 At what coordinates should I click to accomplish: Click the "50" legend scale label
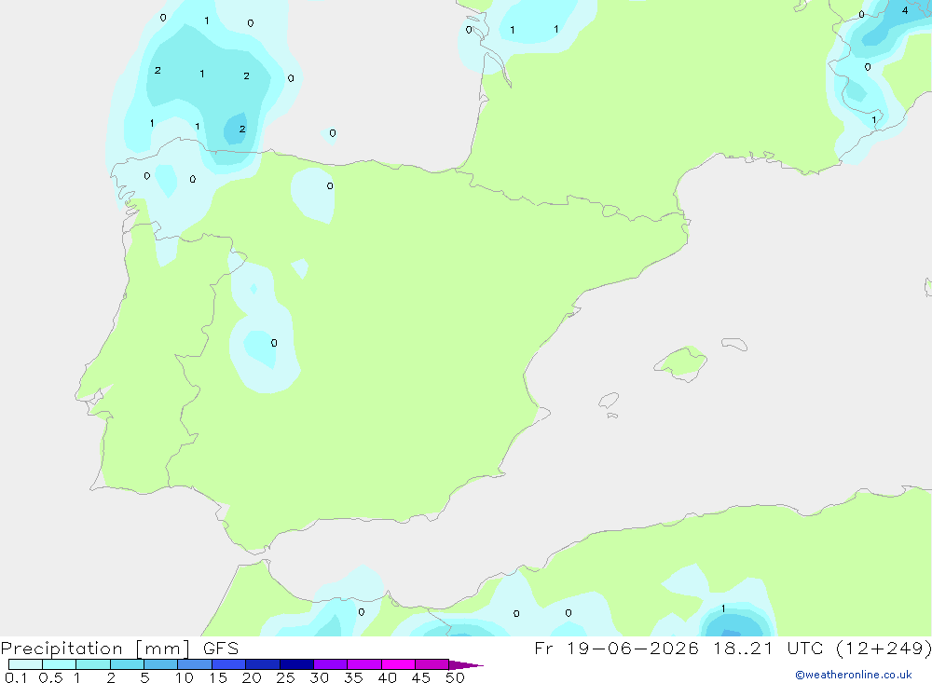455,677
